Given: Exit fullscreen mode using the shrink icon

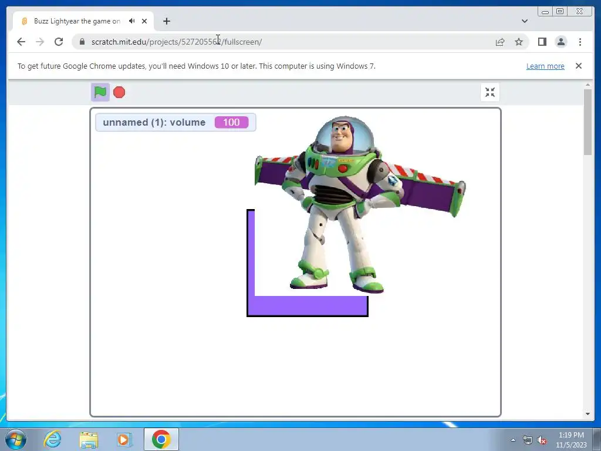Looking at the screenshot, I should point(490,92).
